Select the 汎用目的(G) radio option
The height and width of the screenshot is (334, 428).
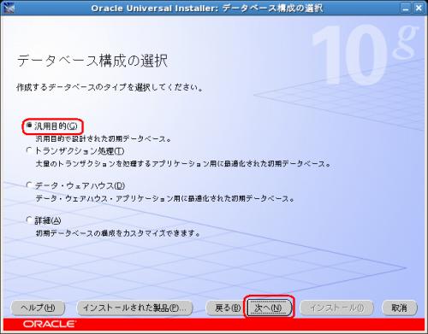click(29, 126)
